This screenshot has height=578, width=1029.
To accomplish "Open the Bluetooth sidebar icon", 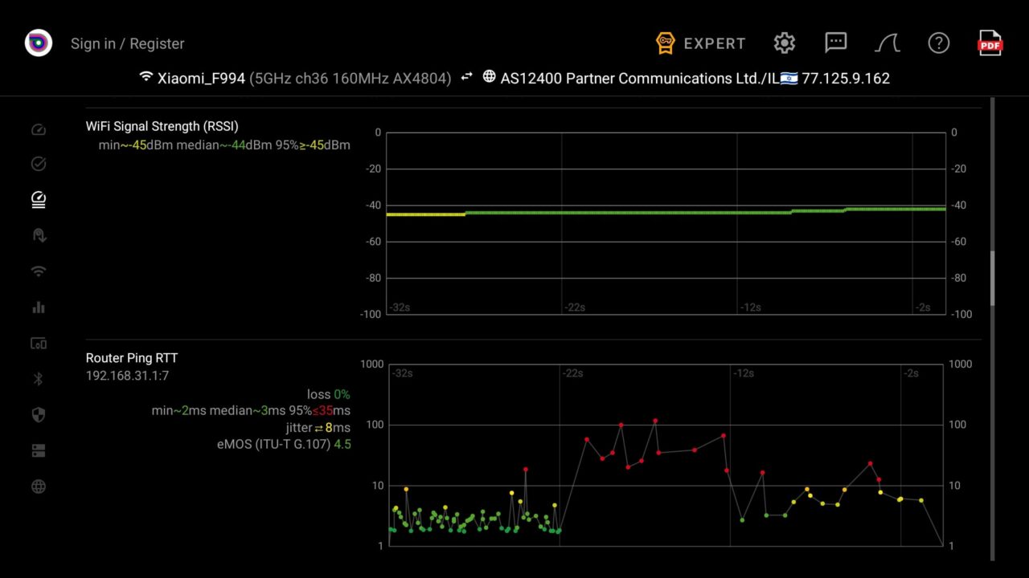I will [x=39, y=379].
